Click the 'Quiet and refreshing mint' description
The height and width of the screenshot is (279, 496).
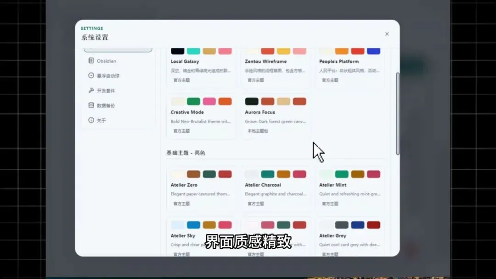tap(349, 194)
